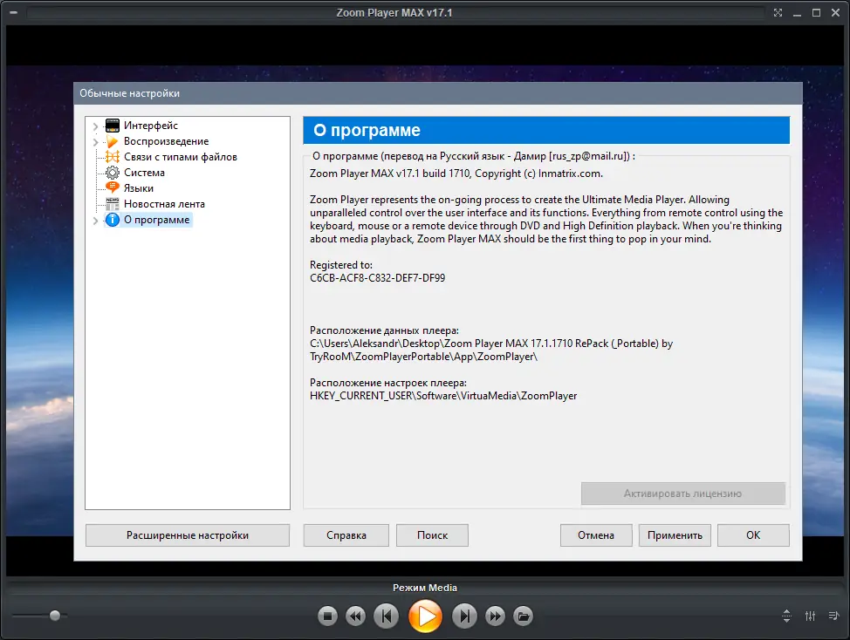Click the rewind button in control bar

coord(355,616)
